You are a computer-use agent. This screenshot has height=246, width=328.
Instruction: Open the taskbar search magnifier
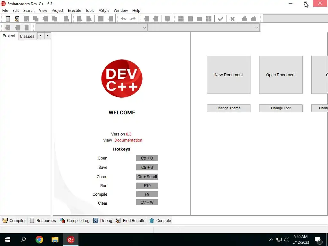(23, 240)
